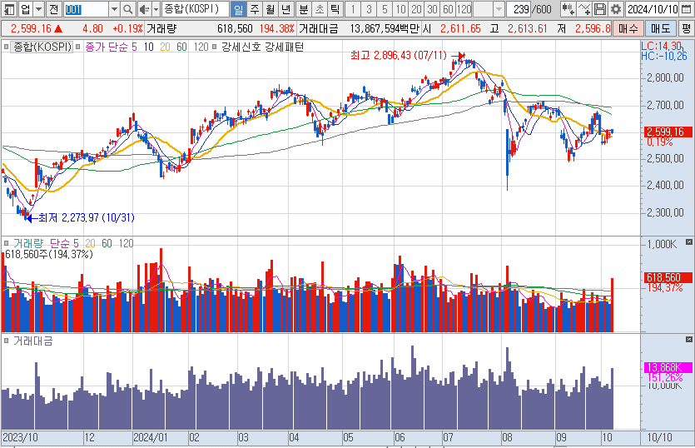Click MA 5 legend value on price chart
The image size is (695, 448).
[134, 47]
